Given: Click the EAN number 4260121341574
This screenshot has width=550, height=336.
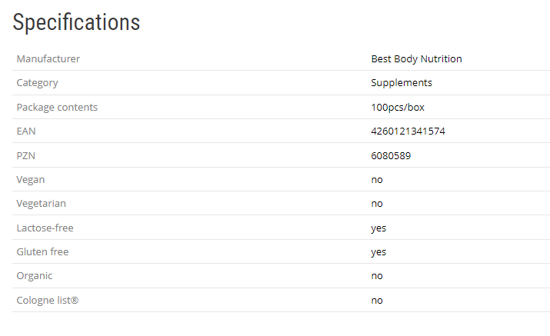Looking at the screenshot, I should [408, 131].
